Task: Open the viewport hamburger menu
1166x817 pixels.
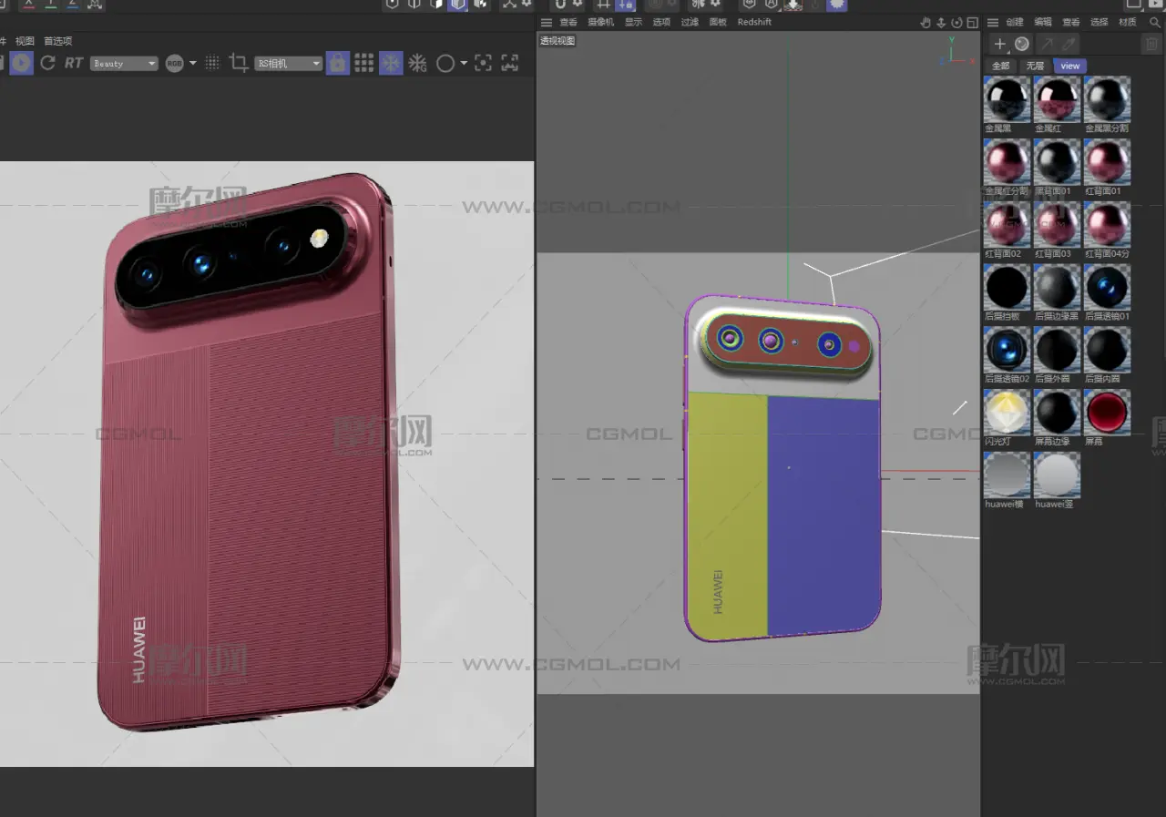Action: click(546, 22)
